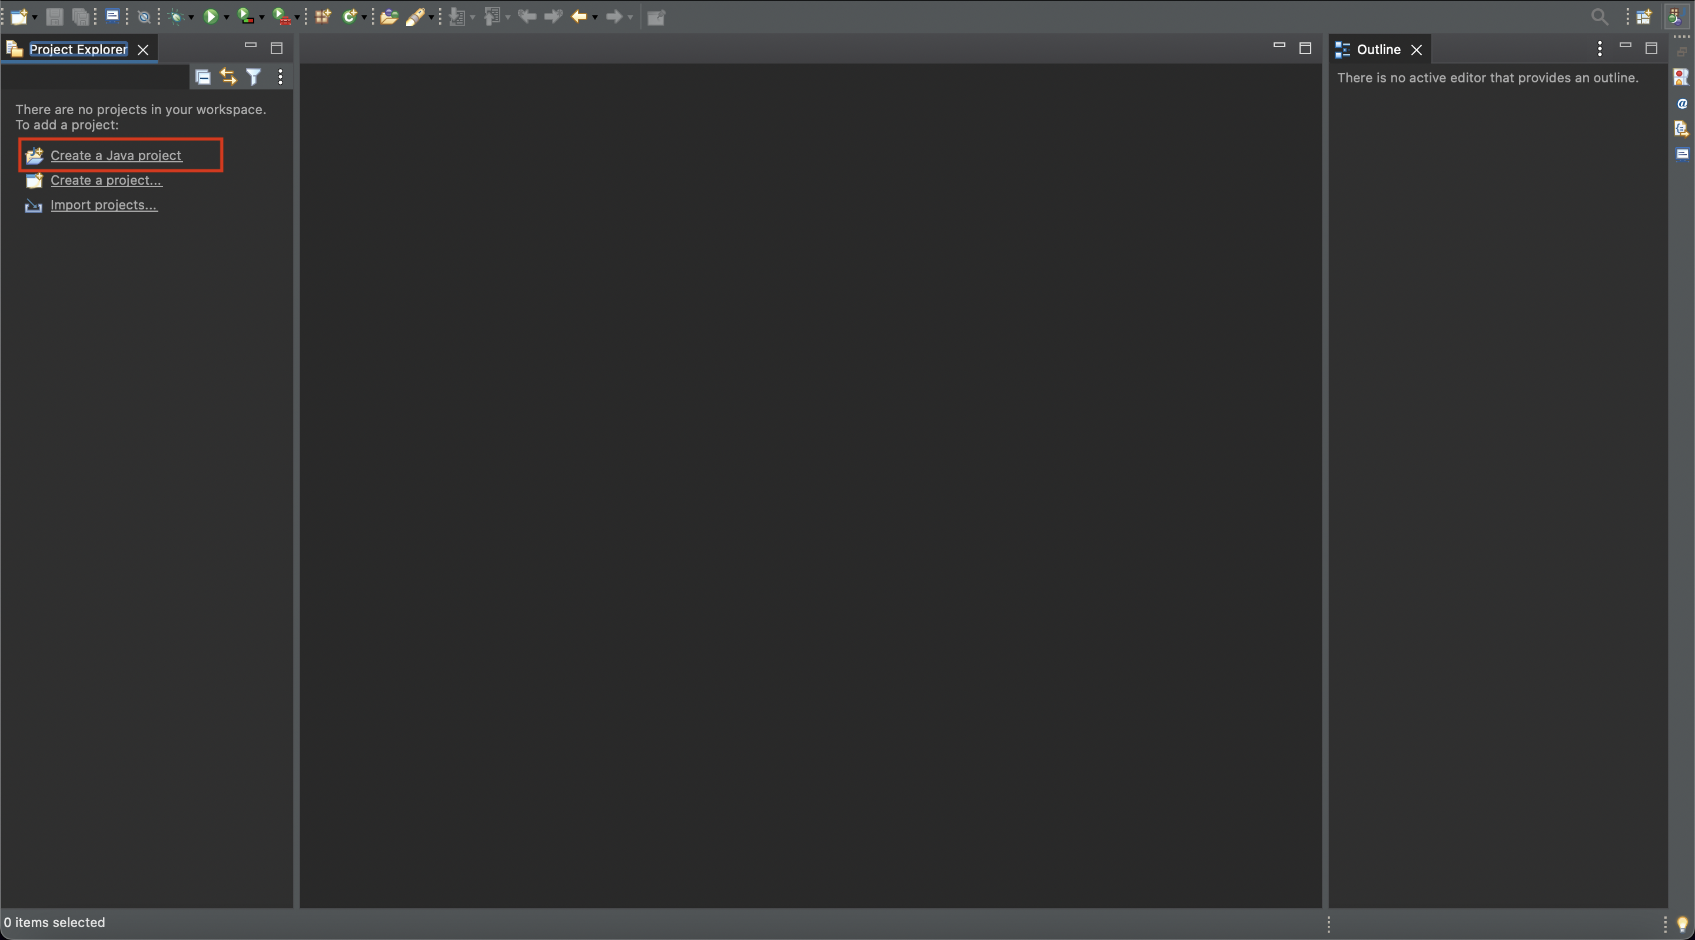Click the toolbar search magnifier icon

(x=1600, y=16)
